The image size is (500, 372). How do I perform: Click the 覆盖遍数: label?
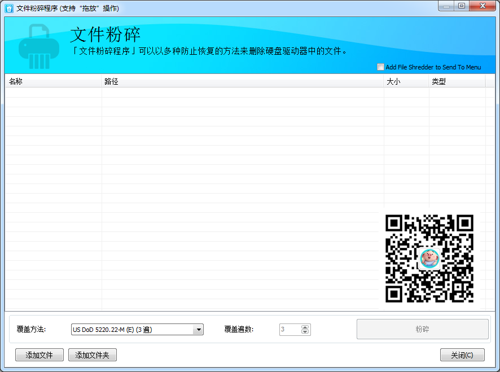239,329
